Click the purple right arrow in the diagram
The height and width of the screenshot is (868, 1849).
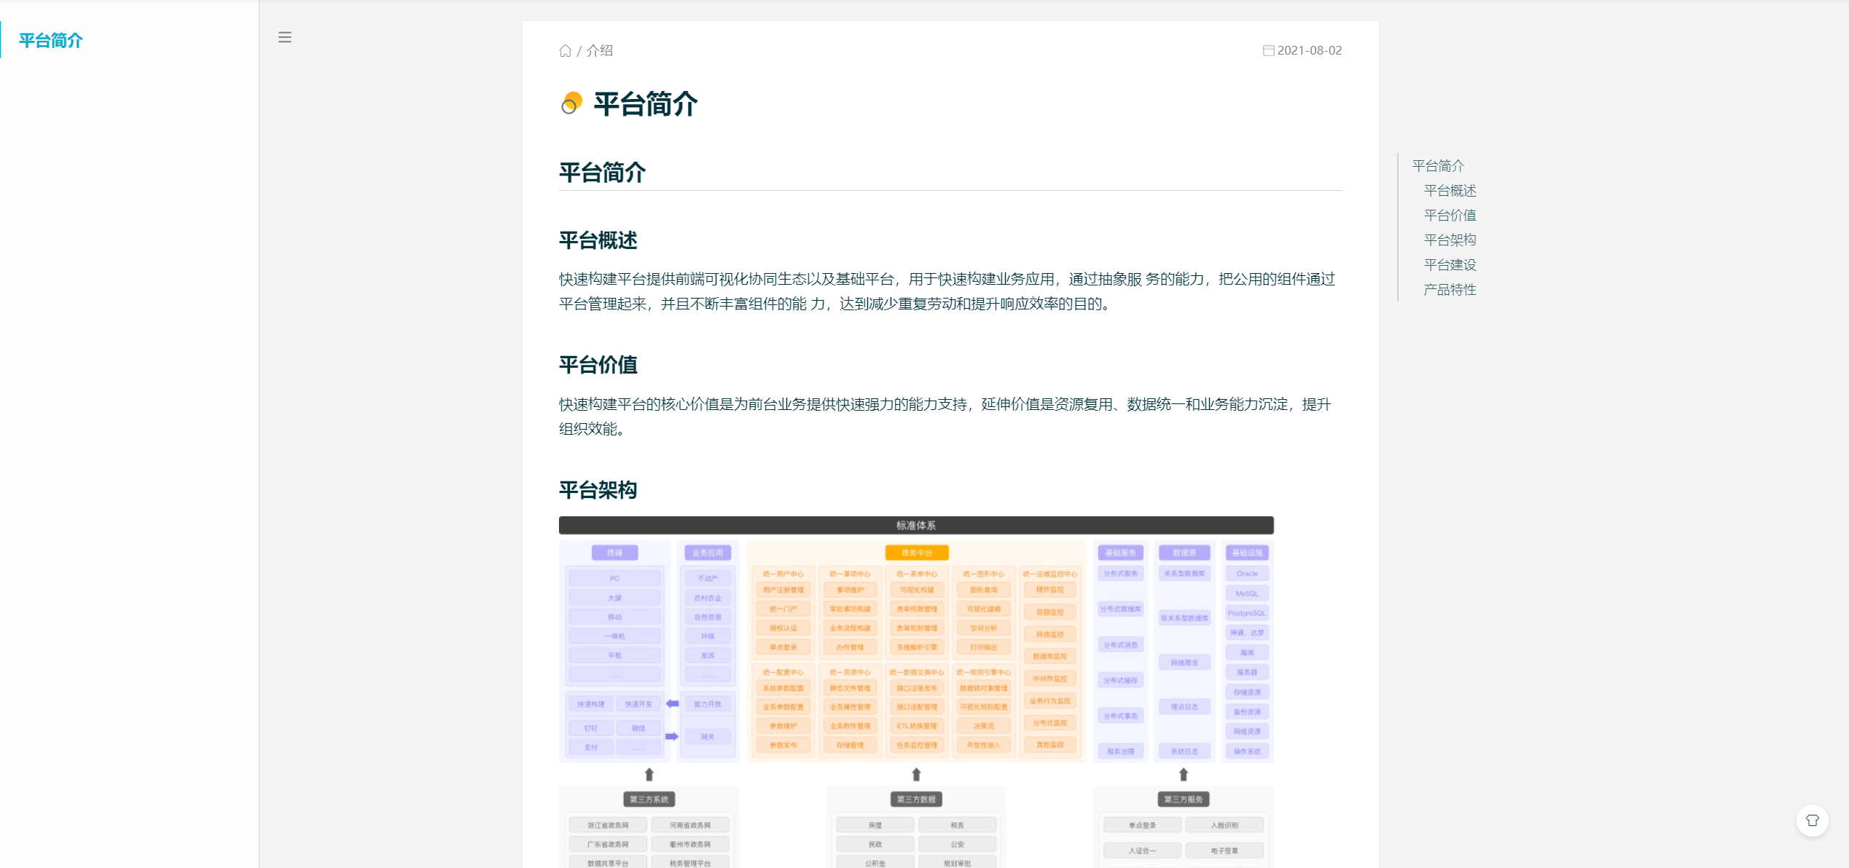tap(672, 736)
